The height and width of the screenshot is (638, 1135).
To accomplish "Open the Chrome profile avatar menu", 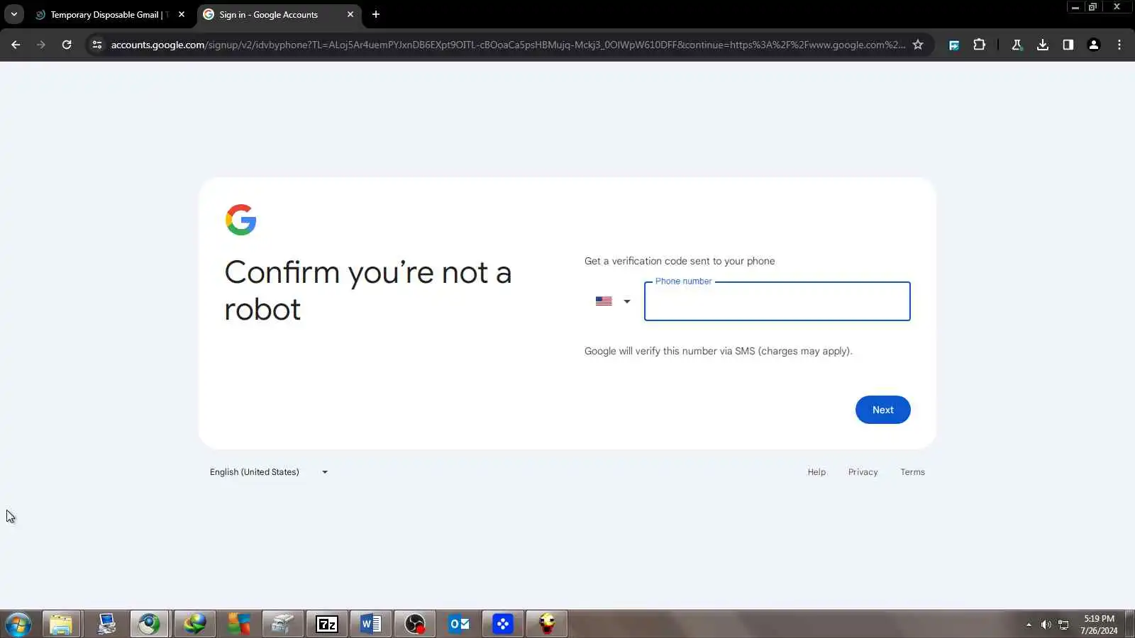I will click(x=1094, y=45).
